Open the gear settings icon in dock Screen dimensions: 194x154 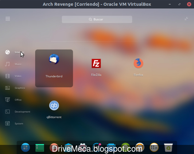[83, 147]
